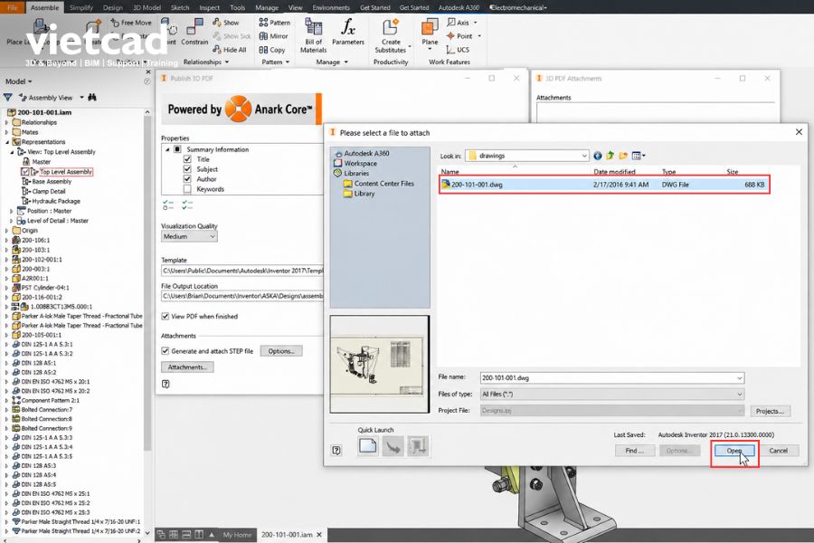Open the File name dropdown
The image size is (814, 543).
739,377
